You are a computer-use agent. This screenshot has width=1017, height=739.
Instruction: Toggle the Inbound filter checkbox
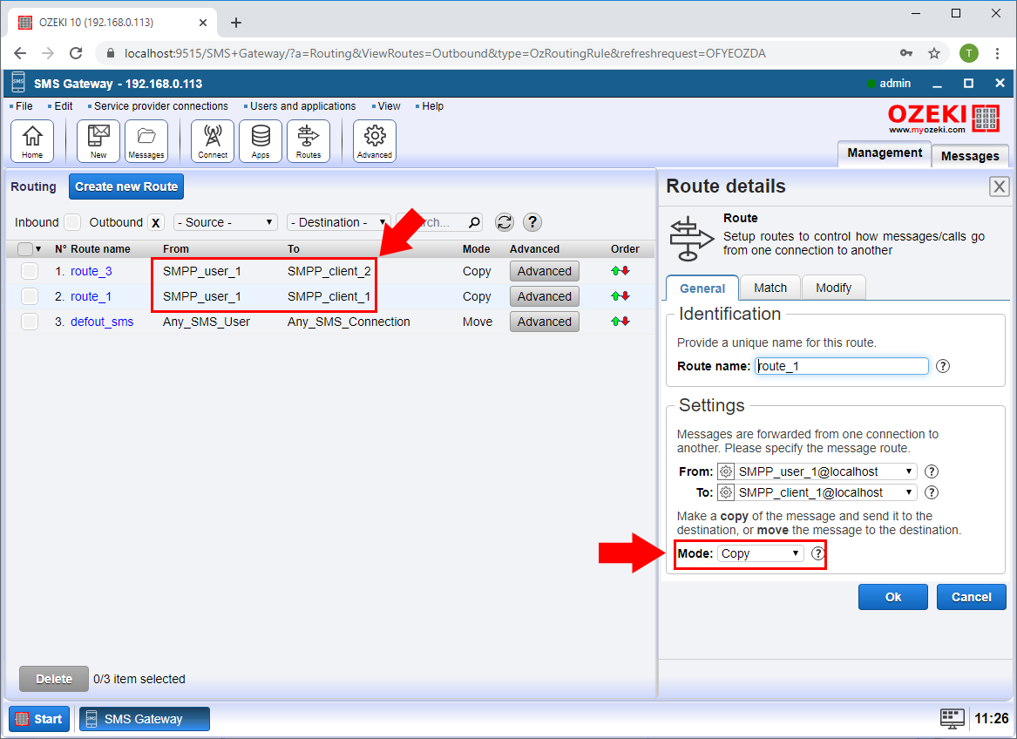pyautogui.click(x=72, y=222)
